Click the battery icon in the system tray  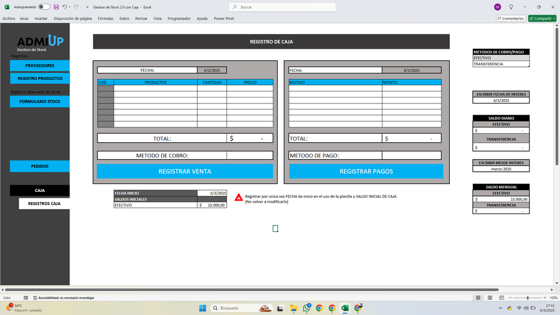coord(533,308)
